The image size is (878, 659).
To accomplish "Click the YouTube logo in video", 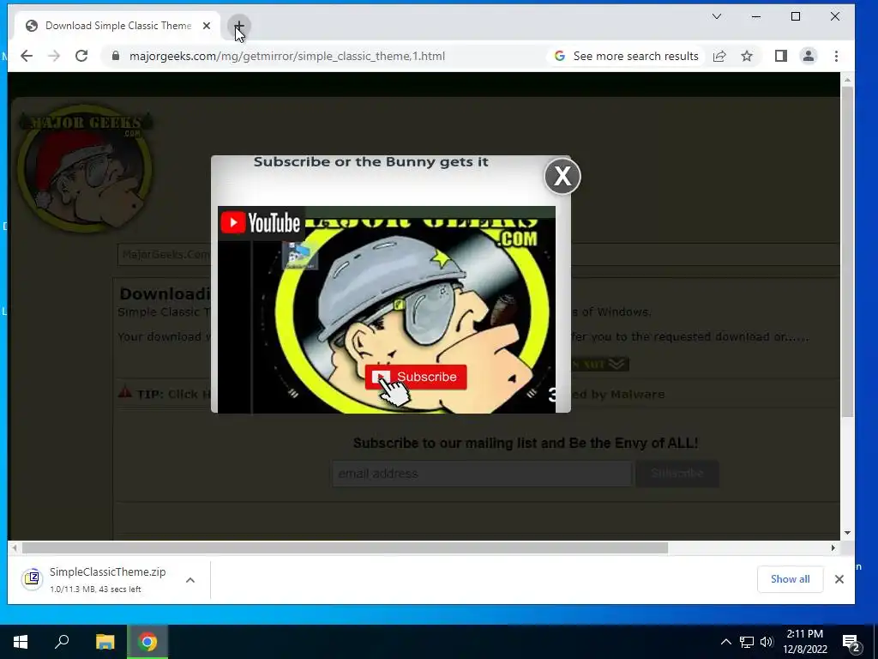I will [261, 222].
